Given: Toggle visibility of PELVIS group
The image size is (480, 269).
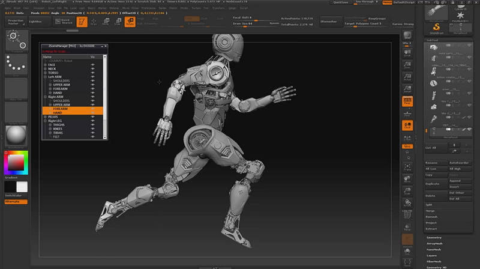Looking at the screenshot, I should 93,116.
